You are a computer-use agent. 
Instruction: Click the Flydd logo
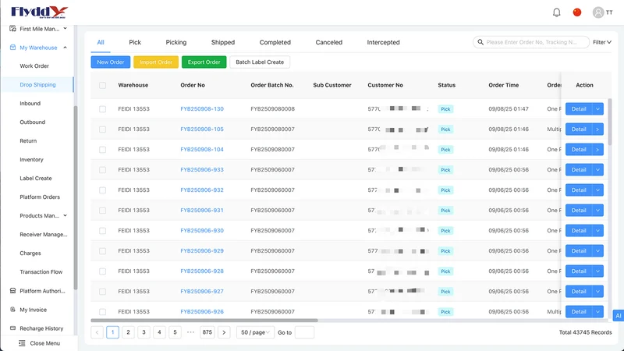[x=39, y=12]
